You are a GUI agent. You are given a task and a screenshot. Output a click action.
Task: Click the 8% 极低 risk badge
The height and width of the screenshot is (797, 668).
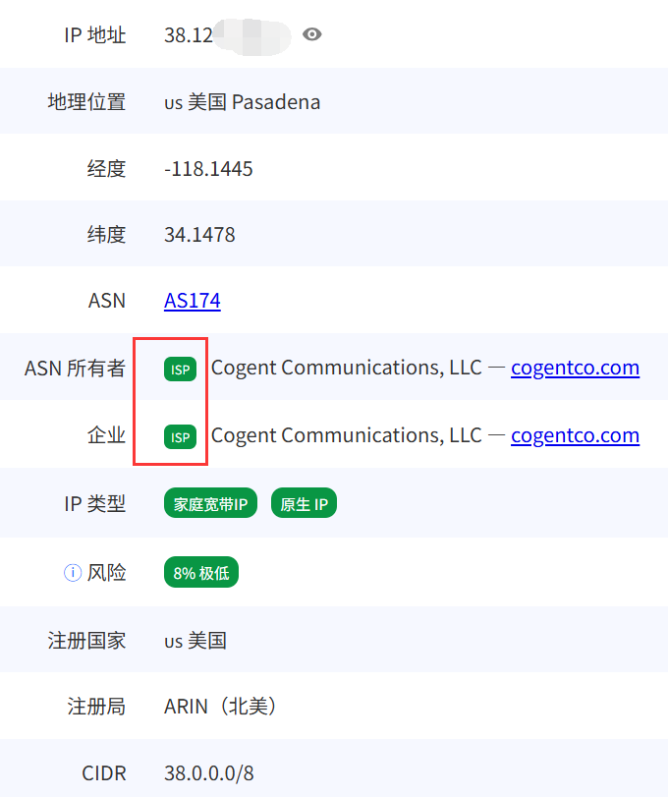click(201, 572)
